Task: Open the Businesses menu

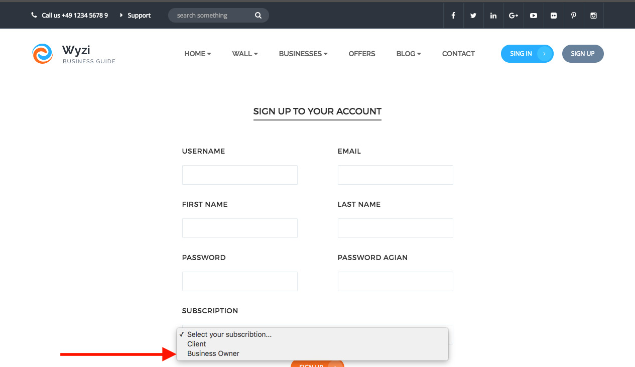Action: point(303,54)
